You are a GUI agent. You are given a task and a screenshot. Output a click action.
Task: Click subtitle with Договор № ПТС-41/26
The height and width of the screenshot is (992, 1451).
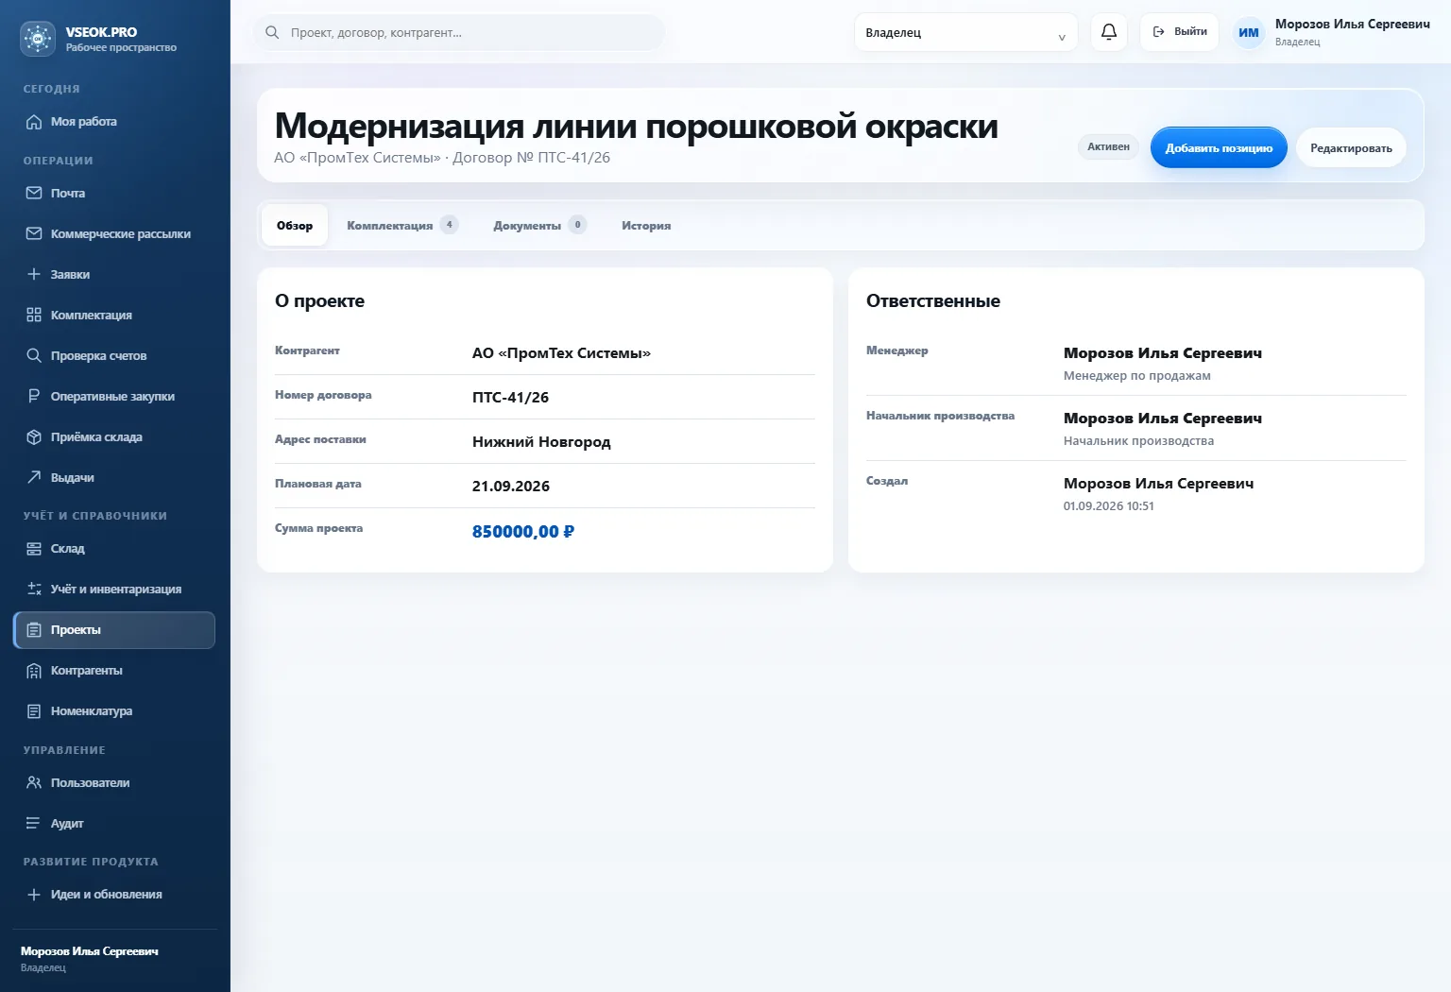coord(442,158)
